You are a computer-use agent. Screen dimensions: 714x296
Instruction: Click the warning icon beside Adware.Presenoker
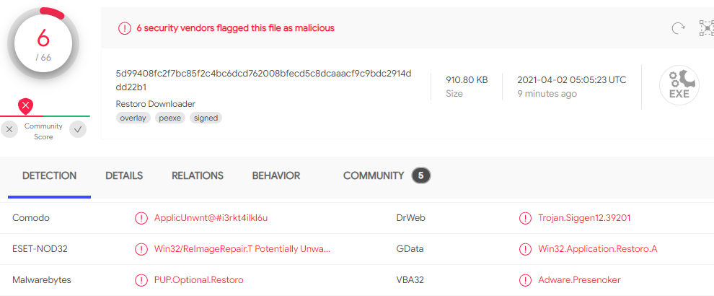526,280
